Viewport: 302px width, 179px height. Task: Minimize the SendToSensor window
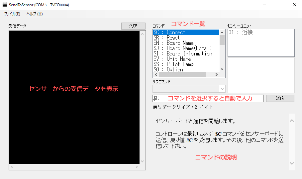tap(264, 5)
